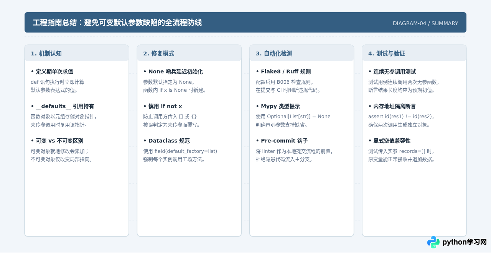Image resolution: width=491 pixels, height=253 pixels.
Task: Click the line 测试传入实参 records=[] 时
Action: 401,151
